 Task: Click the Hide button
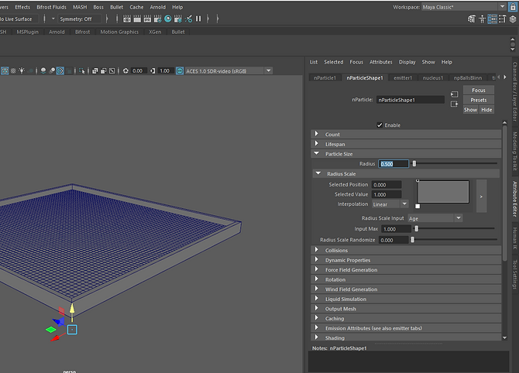tap(486, 110)
